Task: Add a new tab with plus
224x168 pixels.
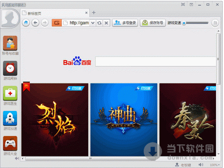Action: pos(94,12)
